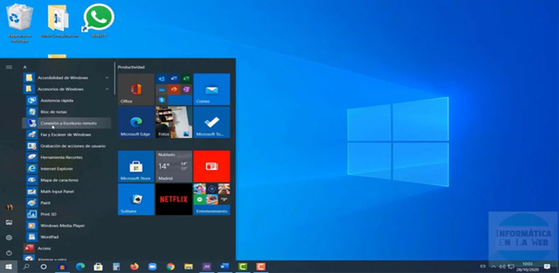This screenshot has width=559, height=273.
Task: Open the red News tile
Action: coord(212,167)
